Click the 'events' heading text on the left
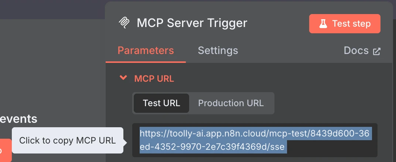 click(x=19, y=119)
